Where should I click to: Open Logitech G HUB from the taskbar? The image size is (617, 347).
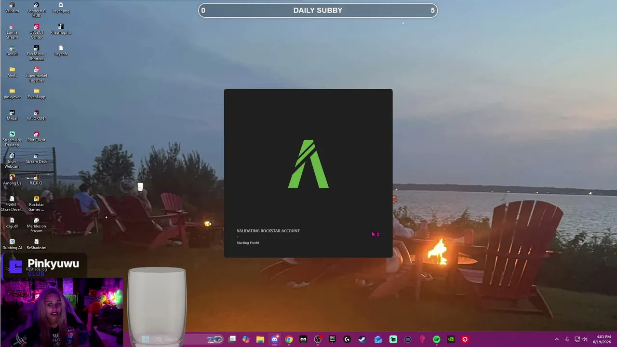point(347,339)
